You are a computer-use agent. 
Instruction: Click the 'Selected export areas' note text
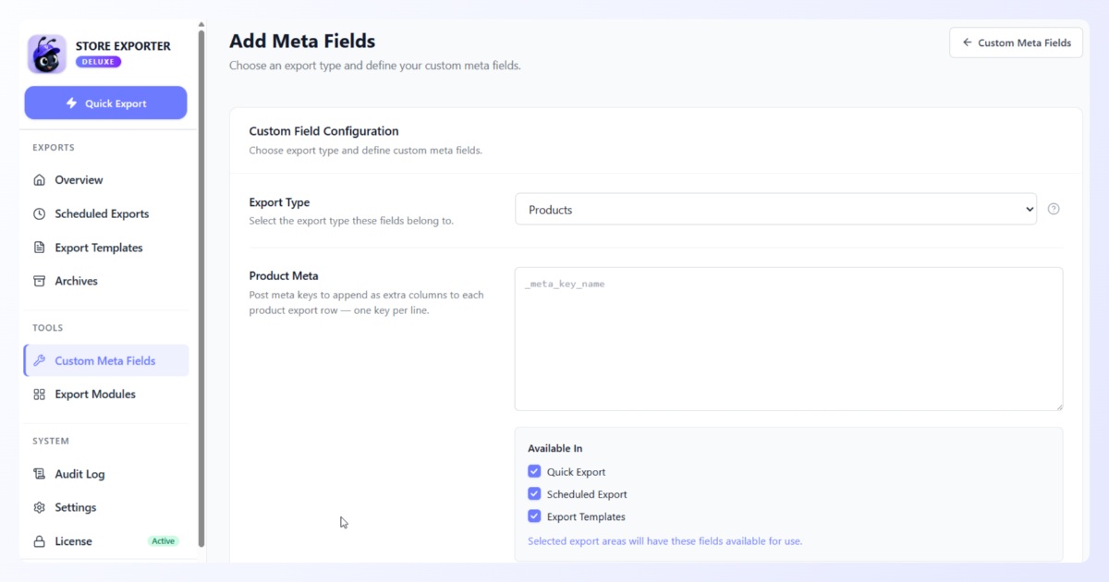pos(664,540)
